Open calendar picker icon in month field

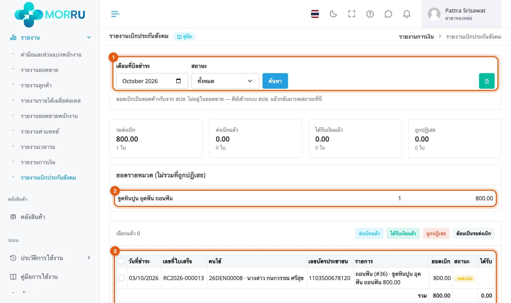(178, 81)
